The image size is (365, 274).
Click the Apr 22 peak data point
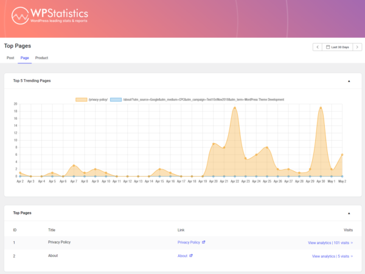click(235, 108)
